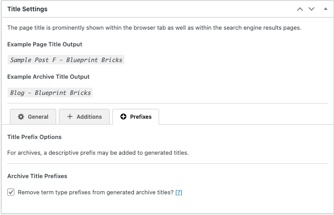Select the Prefixes tab label
The height and width of the screenshot is (215, 334).
pos(141,117)
